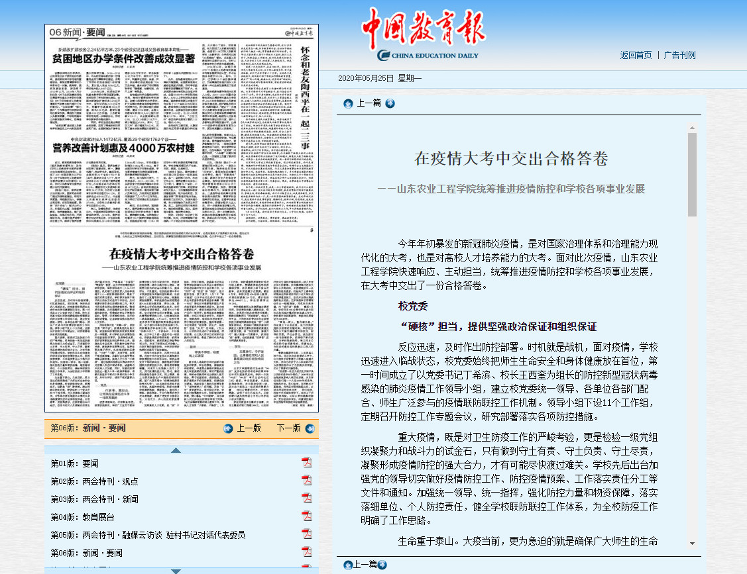This screenshot has width=747, height=574.
Task: Click the China Education Daily logo
Action: 420,34
